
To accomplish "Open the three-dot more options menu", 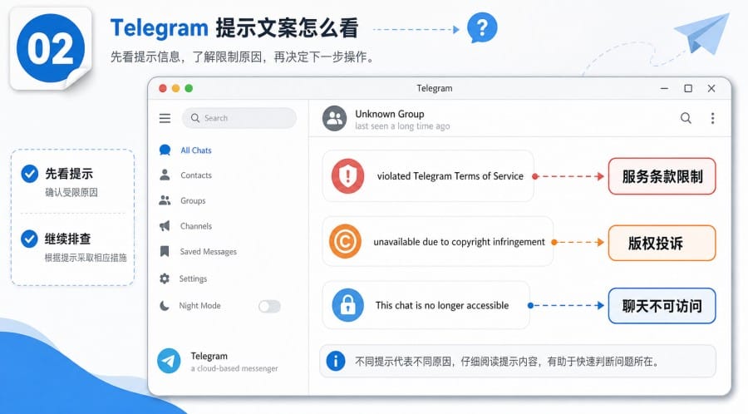I will [713, 118].
